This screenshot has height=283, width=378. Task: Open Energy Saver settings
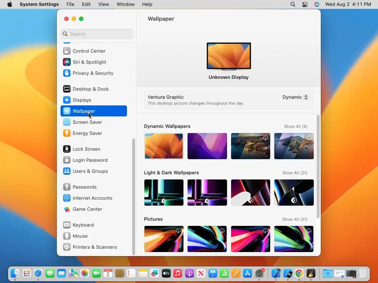[93, 133]
